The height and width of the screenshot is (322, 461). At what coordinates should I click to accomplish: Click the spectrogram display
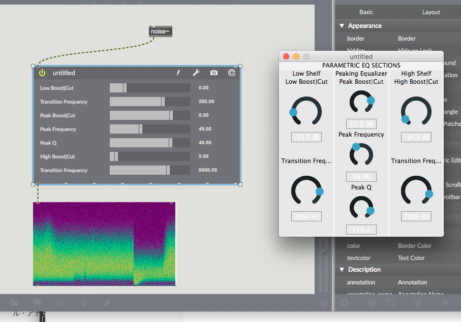tap(104, 244)
